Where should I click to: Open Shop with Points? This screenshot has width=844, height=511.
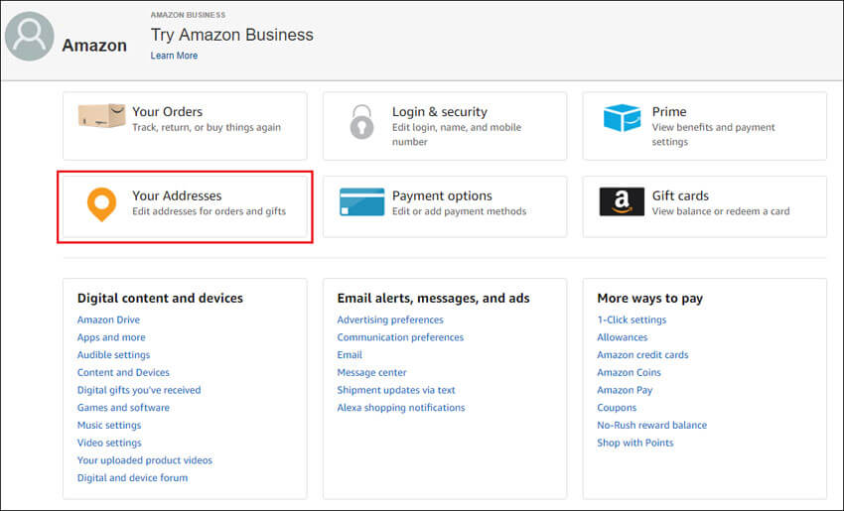pos(635,443)
